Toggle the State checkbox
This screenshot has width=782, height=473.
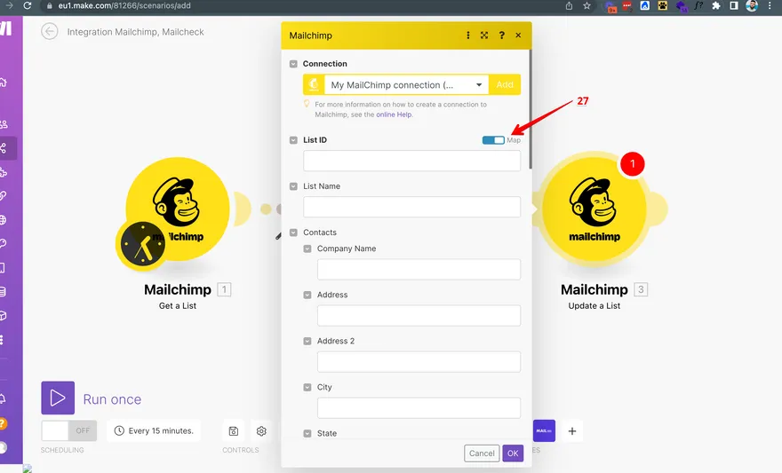[x=307, y=434]
